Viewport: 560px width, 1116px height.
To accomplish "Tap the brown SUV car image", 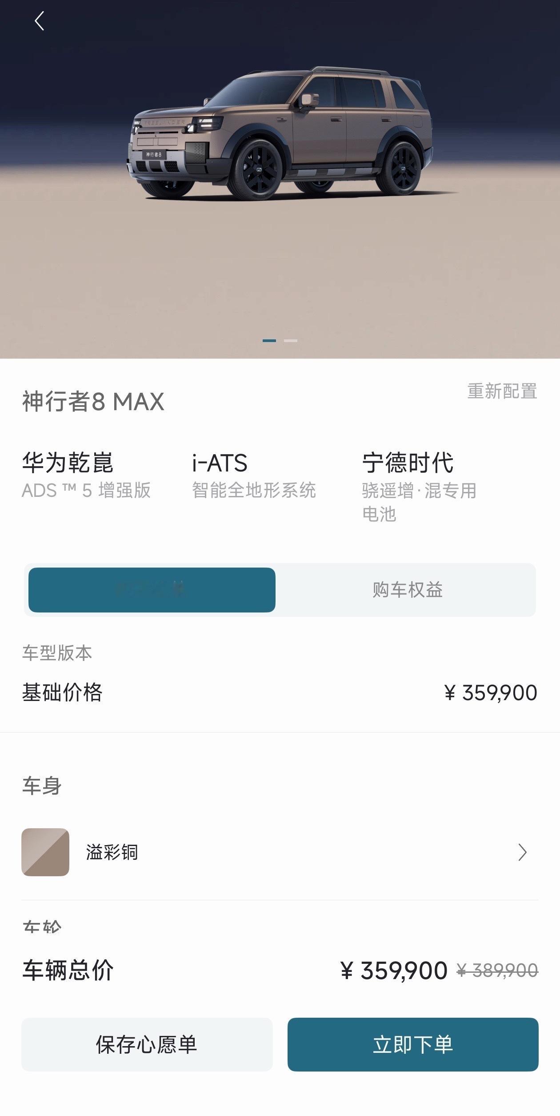I will [x=280, y=133].
